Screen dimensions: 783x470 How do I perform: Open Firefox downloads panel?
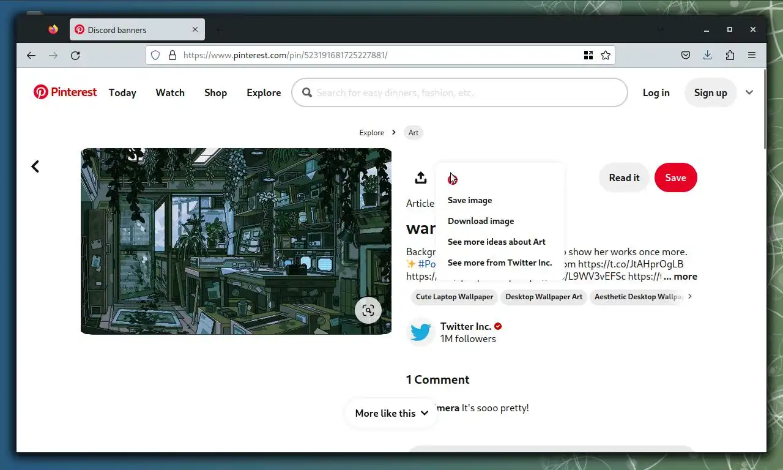[x=708, y=55]
